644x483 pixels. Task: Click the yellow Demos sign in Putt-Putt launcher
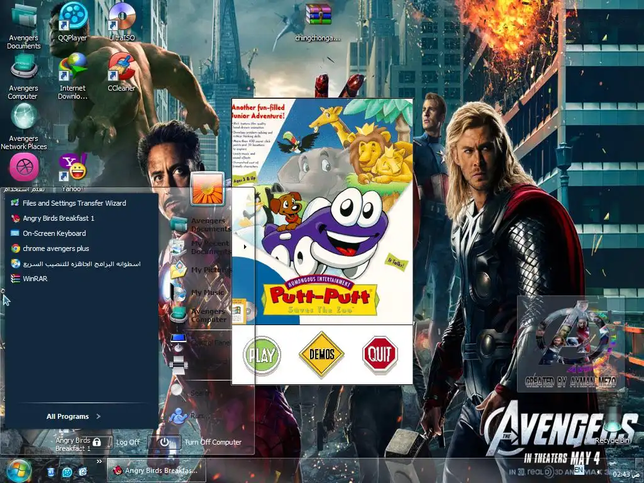click(322, 354)
